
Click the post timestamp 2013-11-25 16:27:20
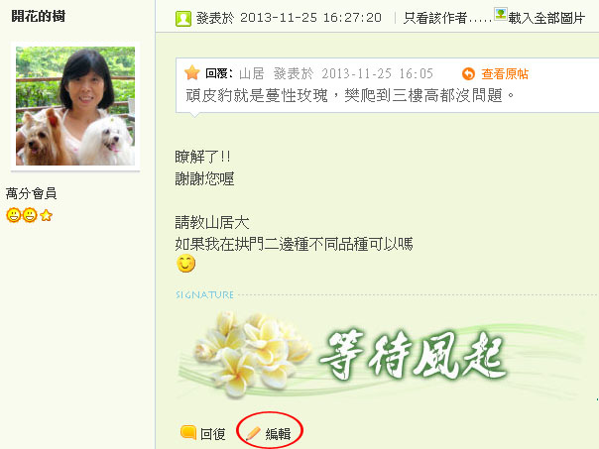[310, 18]
